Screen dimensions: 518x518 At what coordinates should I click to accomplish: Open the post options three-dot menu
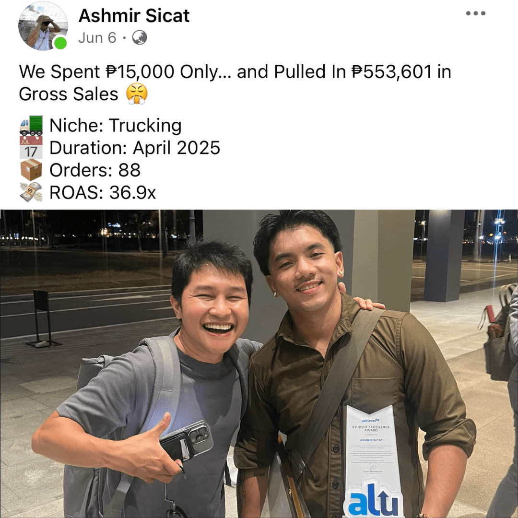pos(475,13)
